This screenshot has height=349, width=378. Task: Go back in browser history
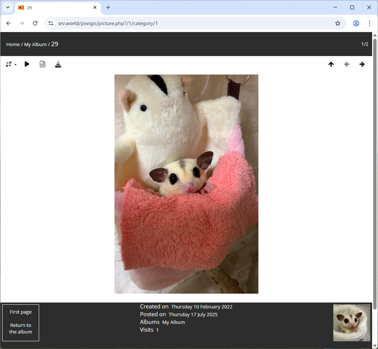[x=8, y=23]
